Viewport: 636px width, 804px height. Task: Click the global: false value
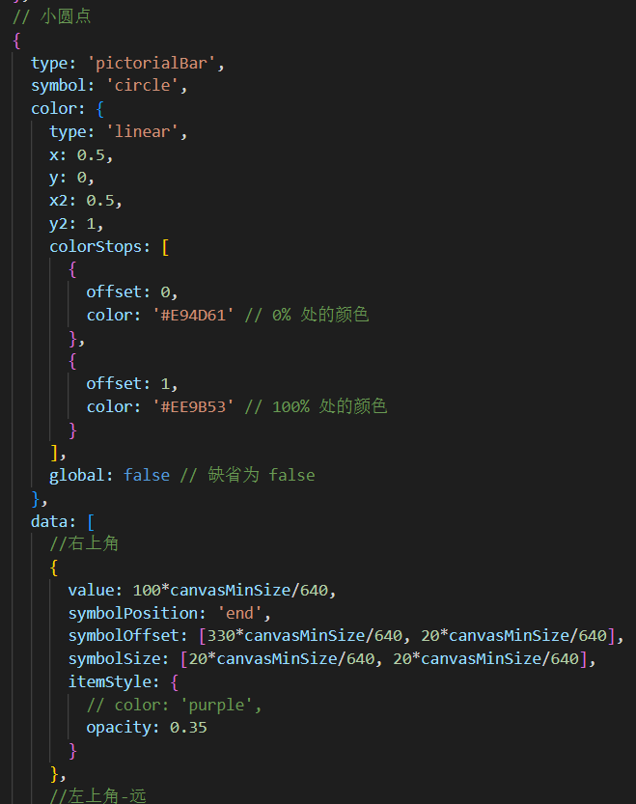(x=147, y=475)
